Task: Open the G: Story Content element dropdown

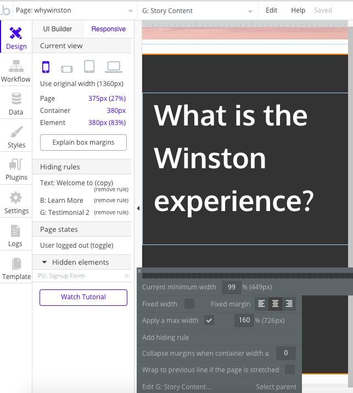Action: 198,11
